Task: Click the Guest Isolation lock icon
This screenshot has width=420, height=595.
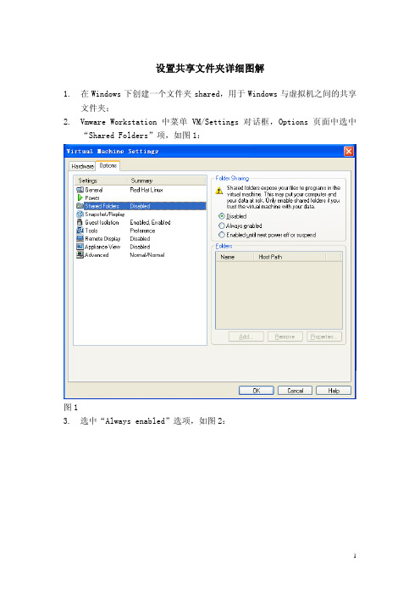Action: tap(80, 222)
